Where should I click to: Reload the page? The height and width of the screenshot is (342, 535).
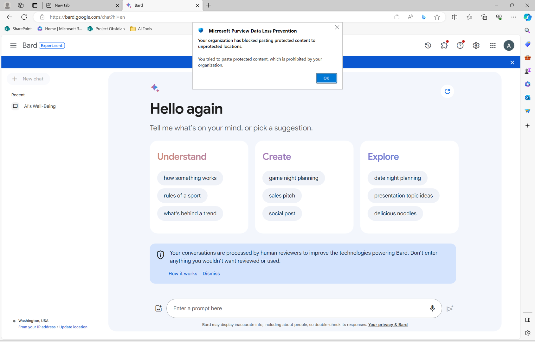24,17
